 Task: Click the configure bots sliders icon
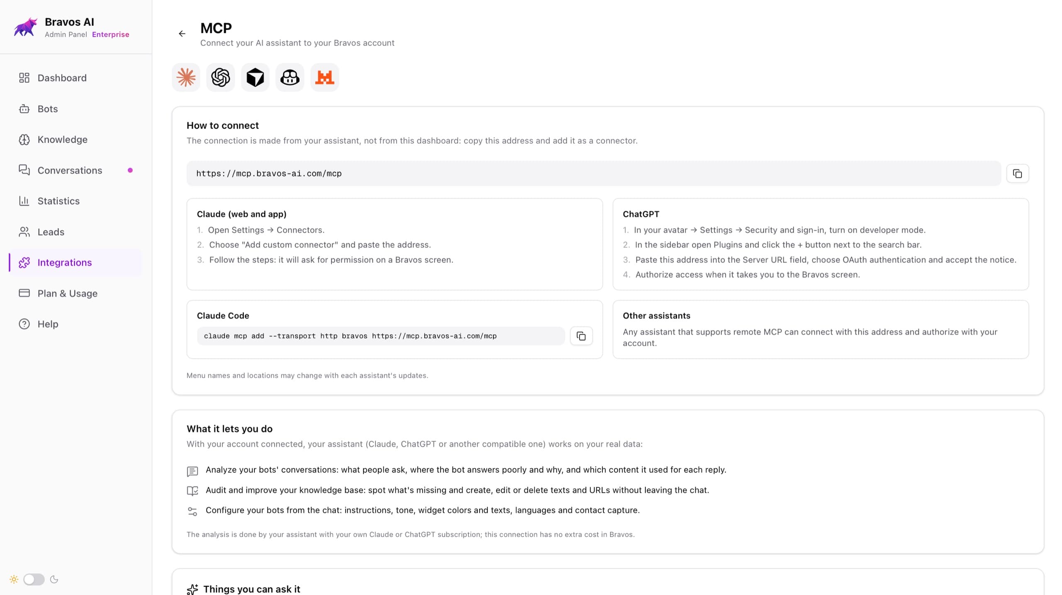192,511
